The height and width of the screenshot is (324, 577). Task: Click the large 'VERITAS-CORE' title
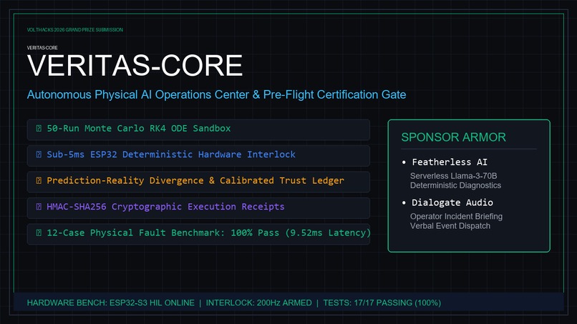click(135, 66)
